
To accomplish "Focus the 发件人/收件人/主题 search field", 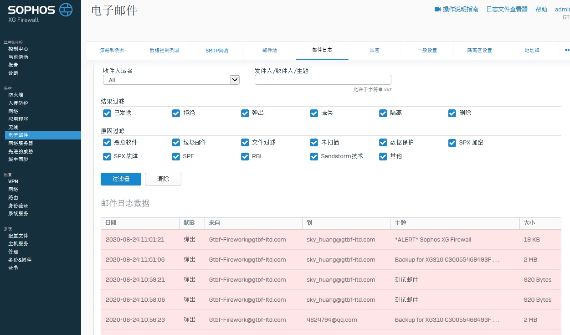I will (x=323, y=80).
